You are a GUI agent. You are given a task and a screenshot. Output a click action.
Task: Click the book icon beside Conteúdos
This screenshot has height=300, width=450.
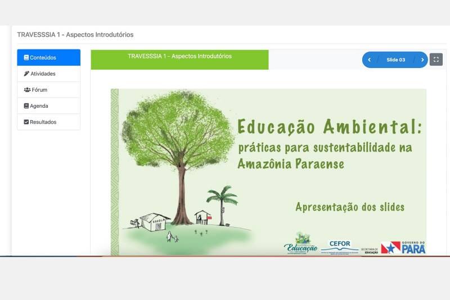(x=26, y=57)
